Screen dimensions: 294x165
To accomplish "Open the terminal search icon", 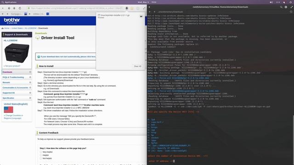I will pyautogui.click(x=281, y=7).
